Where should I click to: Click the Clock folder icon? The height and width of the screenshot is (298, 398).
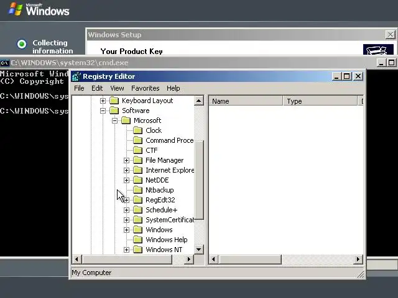click(138, 130)
